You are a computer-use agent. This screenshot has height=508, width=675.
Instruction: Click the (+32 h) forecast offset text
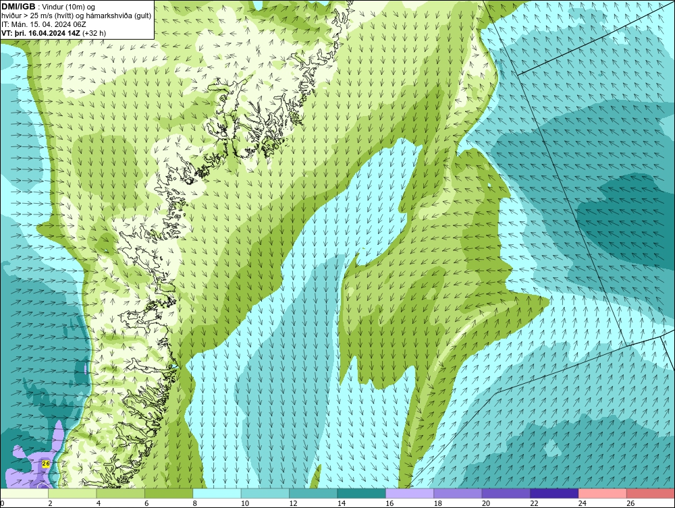pyautogui.click(x=94, y=33)
